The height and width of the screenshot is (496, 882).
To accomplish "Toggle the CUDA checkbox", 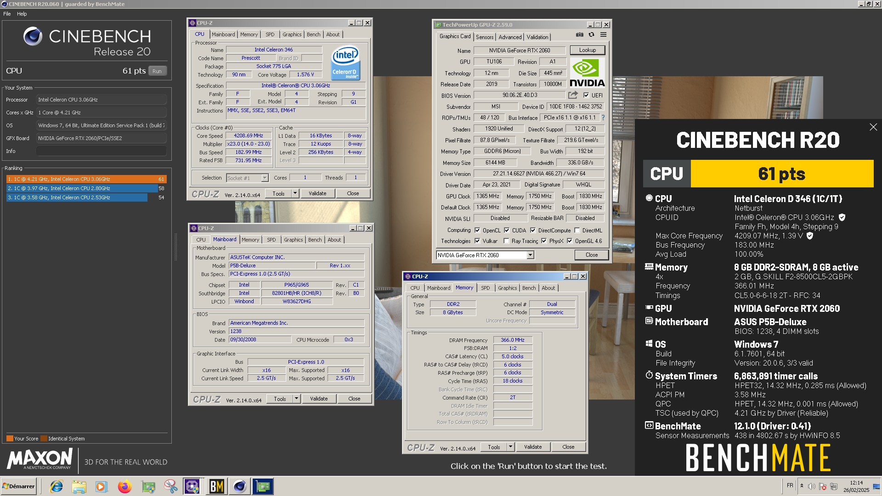I will [507, 231].
